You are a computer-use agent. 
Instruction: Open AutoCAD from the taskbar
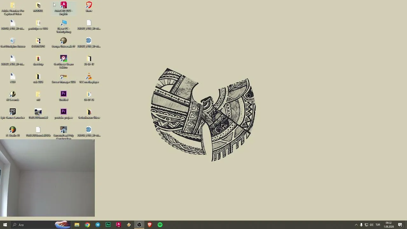pyautogui.click(x=118, y=225)
